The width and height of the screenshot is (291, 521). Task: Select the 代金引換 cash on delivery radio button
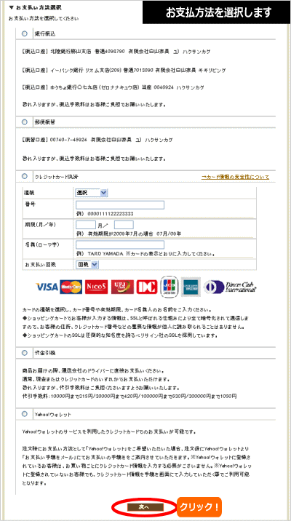[x=24, y=353]
